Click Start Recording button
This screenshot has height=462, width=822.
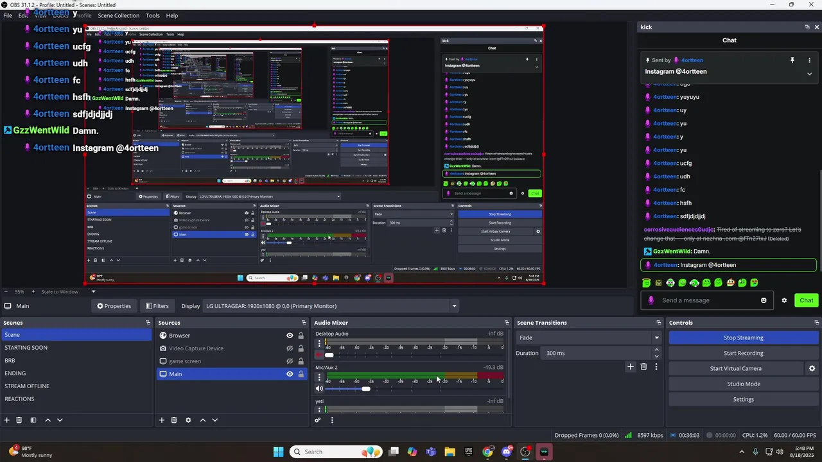pos(744,353)
